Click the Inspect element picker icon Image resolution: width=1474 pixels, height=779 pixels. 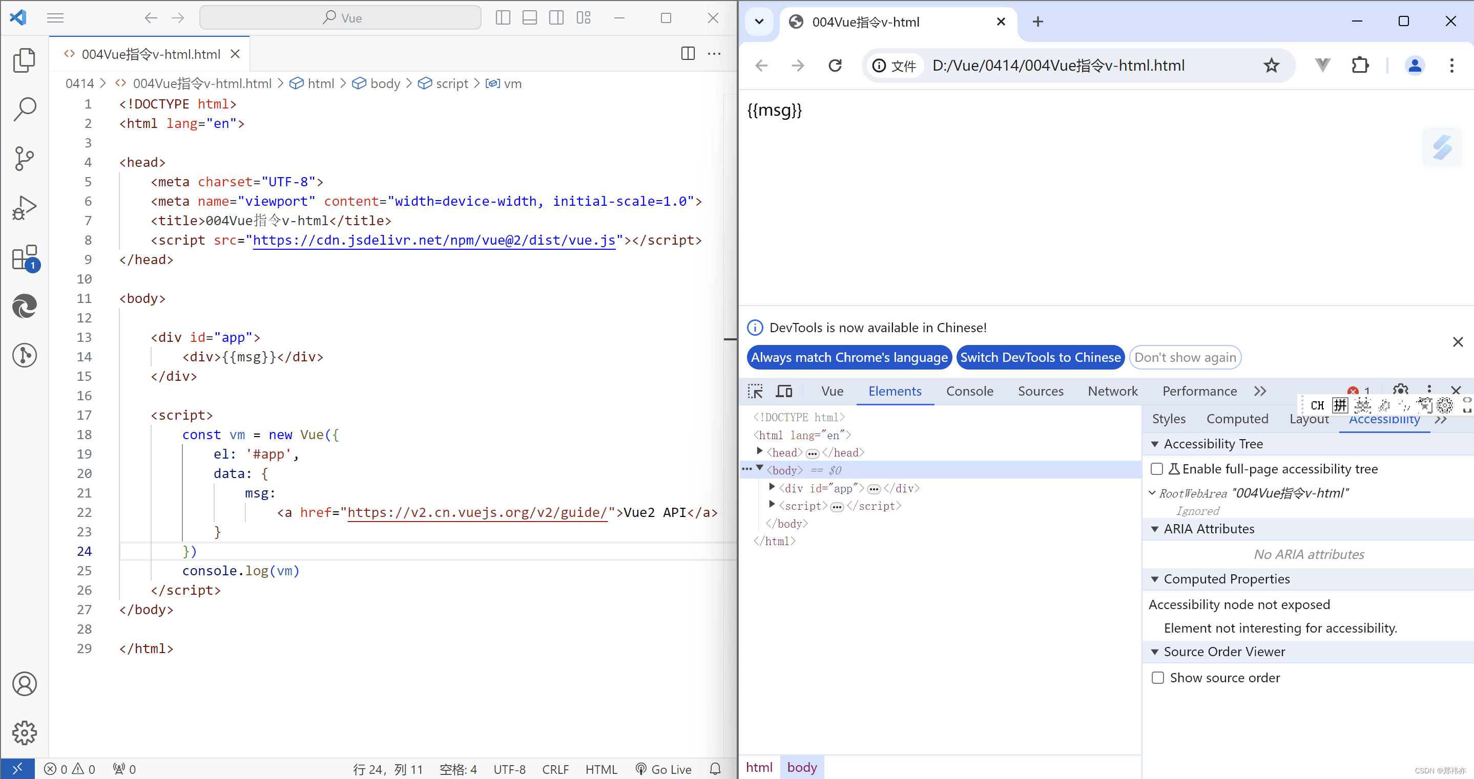[757, 392]
